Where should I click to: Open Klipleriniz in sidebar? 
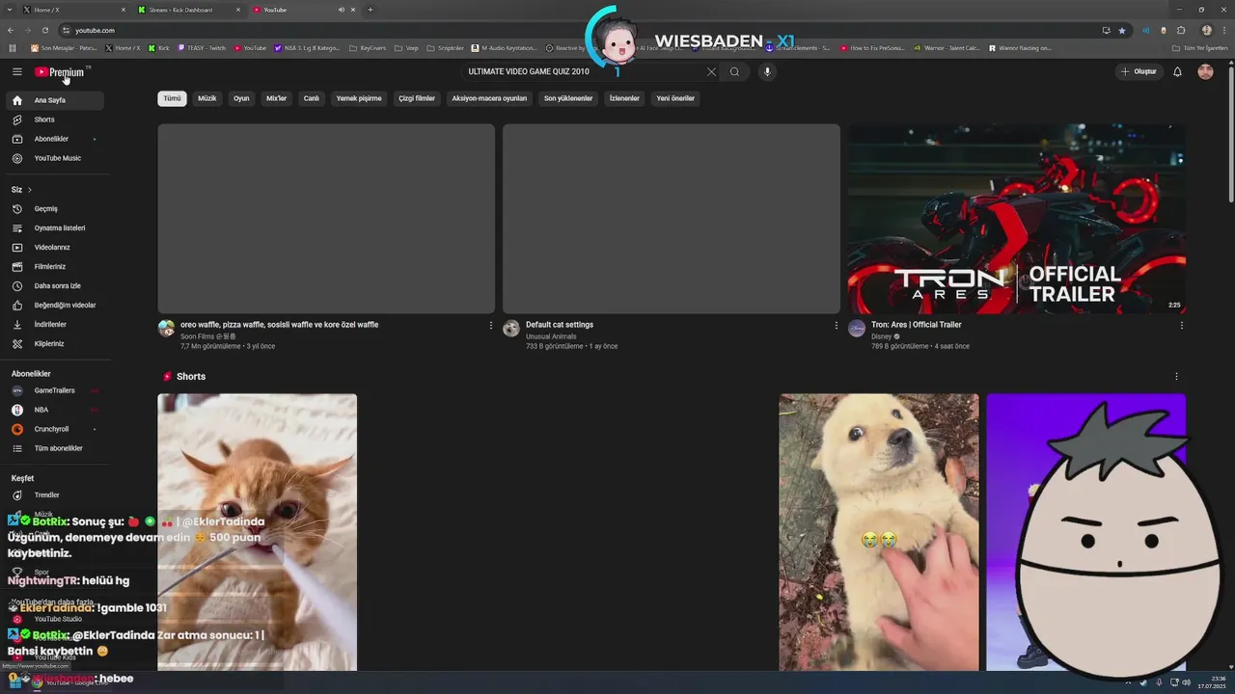tap(55, 344)
